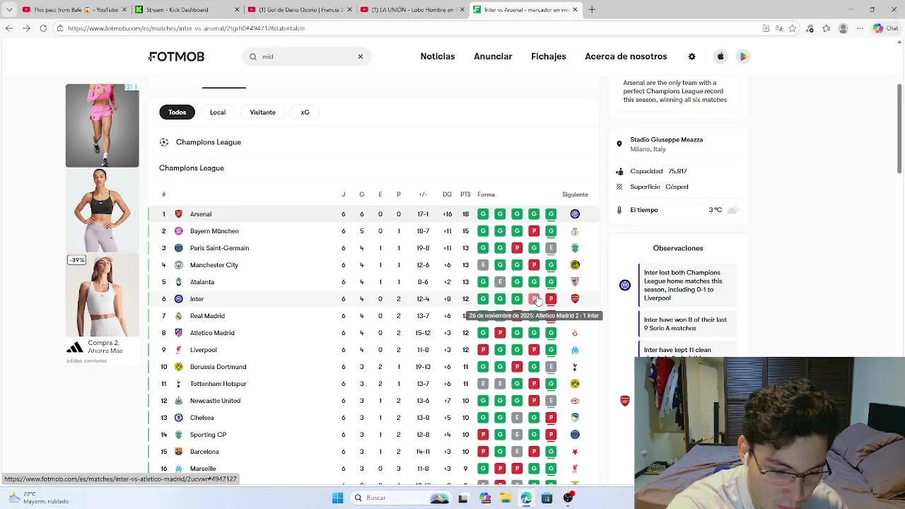Open Atalanta team page
Screen dimensions: 905x509
click(202, 282)
